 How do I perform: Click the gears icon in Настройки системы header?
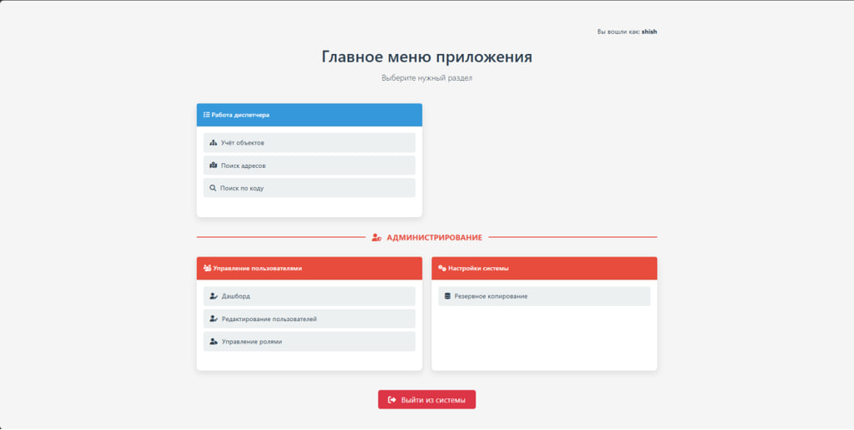(442, 268)
